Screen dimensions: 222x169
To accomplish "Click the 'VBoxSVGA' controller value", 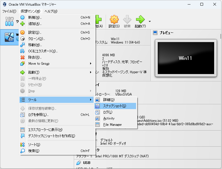I will pyautogui.click(x=123, y=94).
